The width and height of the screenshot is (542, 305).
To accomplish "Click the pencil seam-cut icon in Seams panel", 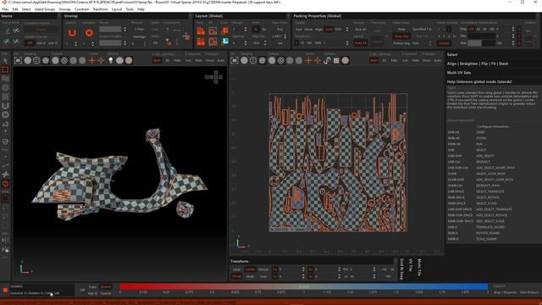I will (x=8, y=31).
